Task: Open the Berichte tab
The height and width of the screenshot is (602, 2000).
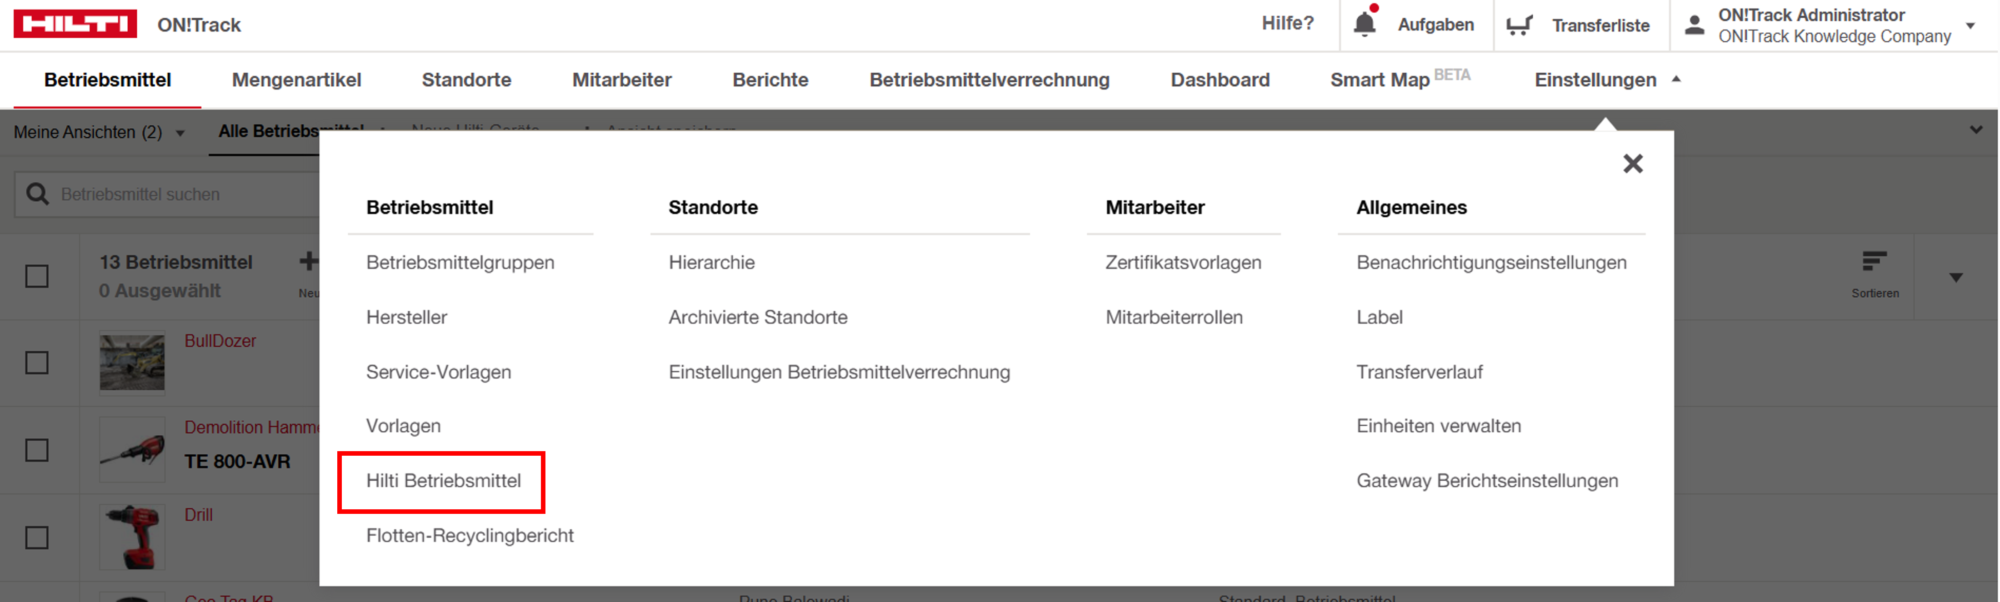Action: pos(770,80)
